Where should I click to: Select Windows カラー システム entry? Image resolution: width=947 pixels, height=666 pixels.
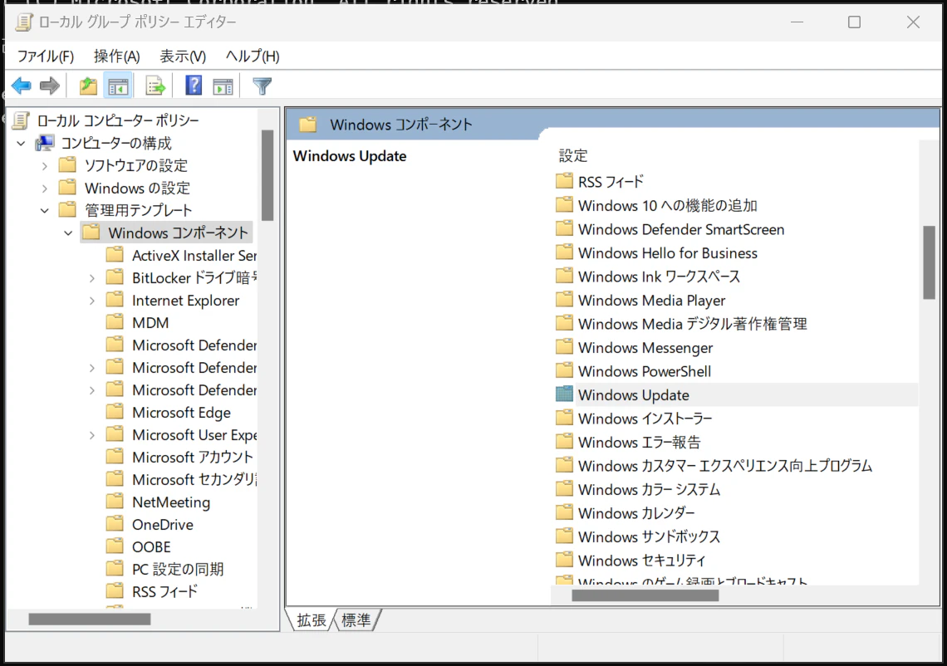tap(650, 489)
